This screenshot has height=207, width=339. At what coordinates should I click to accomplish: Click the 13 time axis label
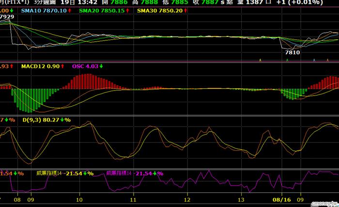[x=241, y=200]
